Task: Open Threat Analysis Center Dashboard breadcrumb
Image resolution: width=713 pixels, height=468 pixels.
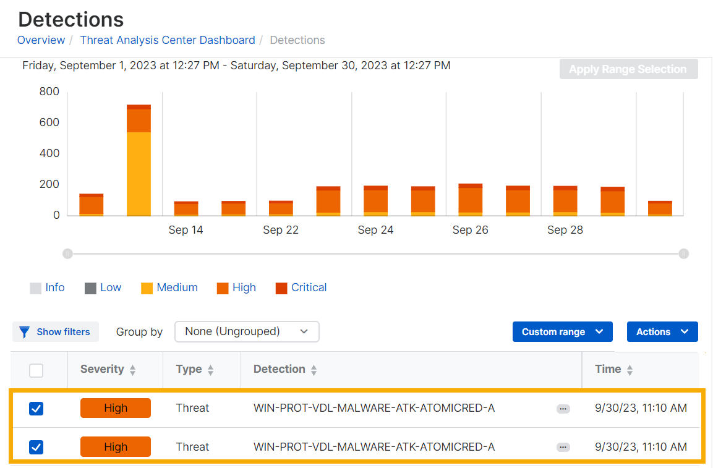Action: pos(168,40)
